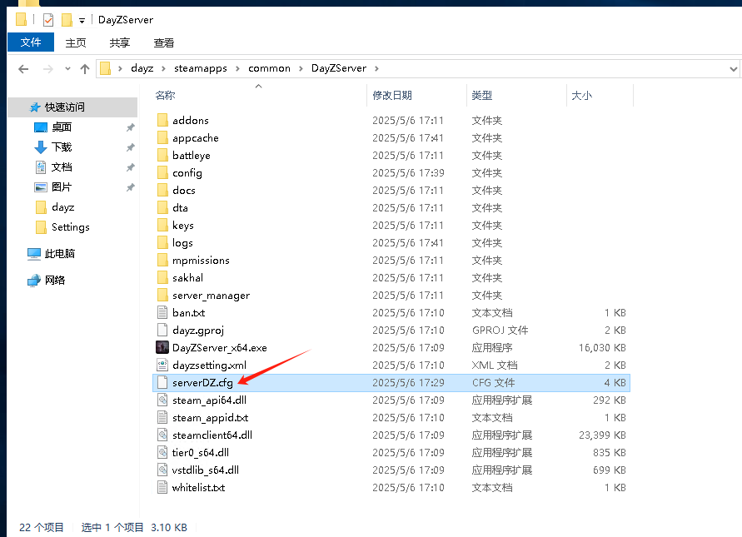
Task: Unpin 桌面 using its pin icon
Action: (x=131, y=127)
